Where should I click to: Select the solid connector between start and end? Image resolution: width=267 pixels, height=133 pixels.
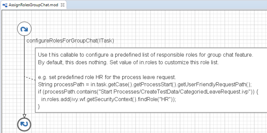coord(24,62)
